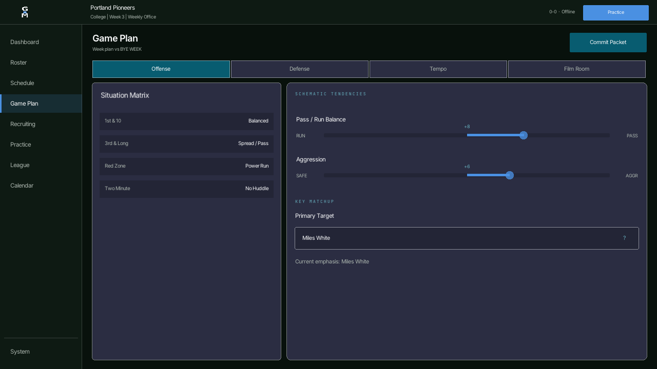This screenshot has height=369, width=657.
Task: Select the Two Minute situation row
Action: pyautogui.click(x=186, y=189)
